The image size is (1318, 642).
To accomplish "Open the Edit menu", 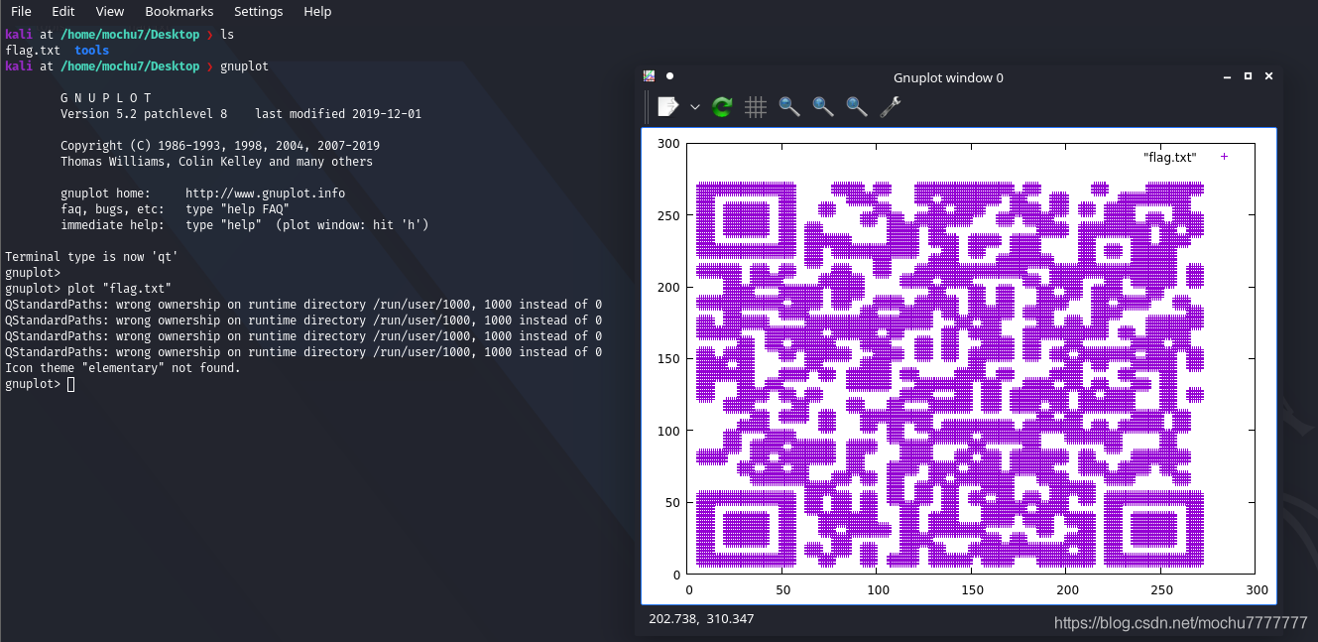I will 63,12.
